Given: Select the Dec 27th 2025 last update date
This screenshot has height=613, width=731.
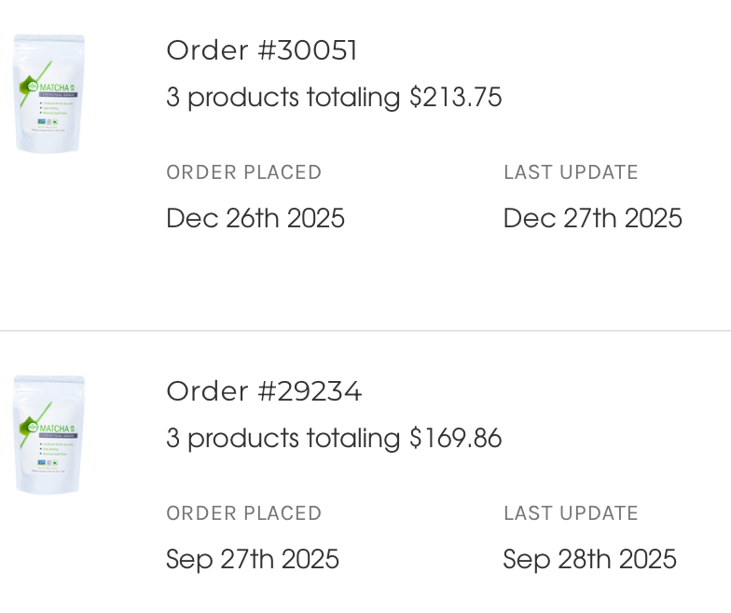Looking at the screenshot, I should [x=593, y=219].
